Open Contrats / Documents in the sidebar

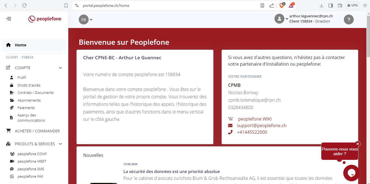point(36,93)
